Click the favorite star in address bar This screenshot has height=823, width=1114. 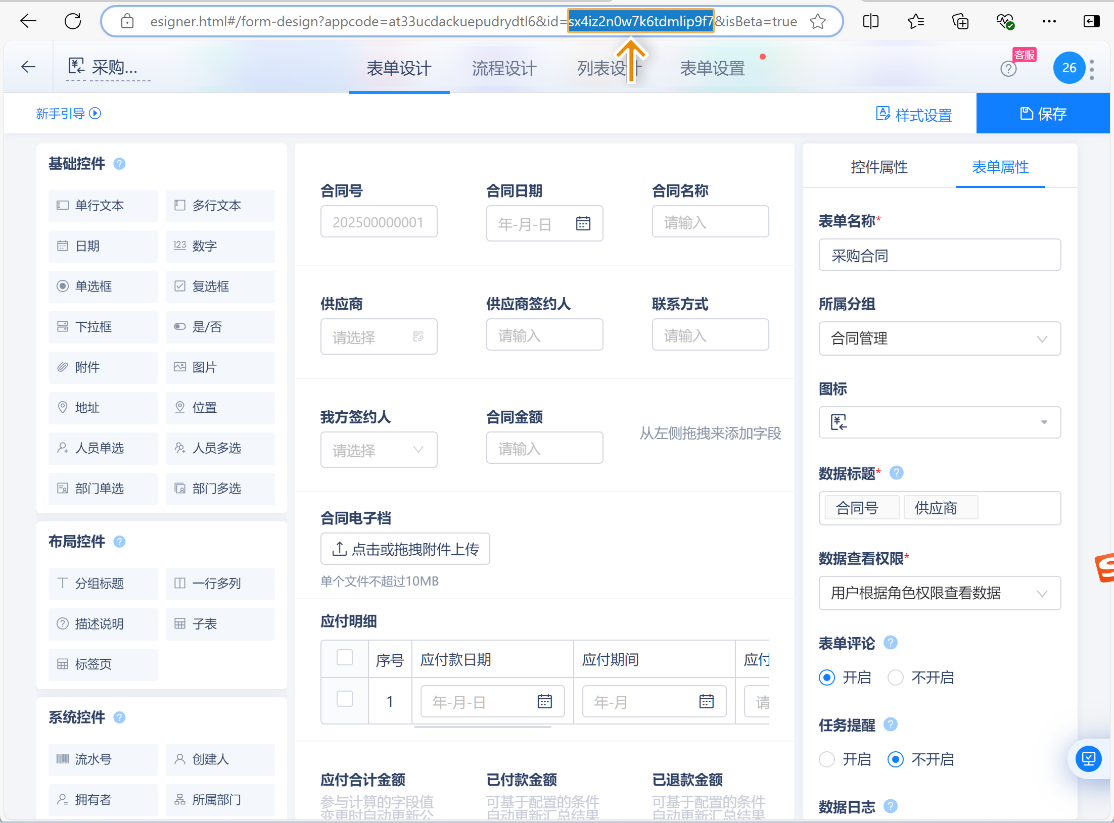[x=817, y=22]
